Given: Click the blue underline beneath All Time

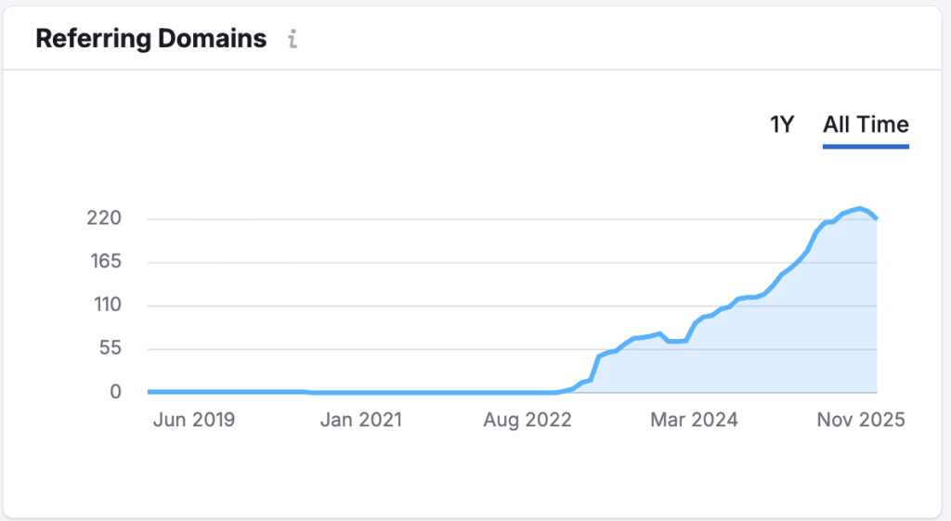Looking at the screenshot, I should (x=866, y=146).
